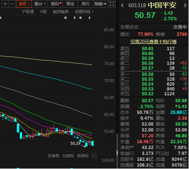Open 仅需20元查看十档行情 link
Viewport: 189px width, 169px height.
click(153, 42)
